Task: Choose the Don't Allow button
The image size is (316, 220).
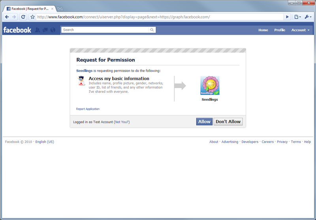Action: pos(228,122)
